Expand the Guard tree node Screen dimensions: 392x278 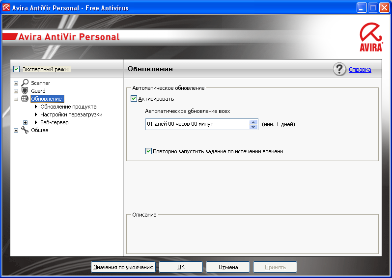click(x=16, y=91)
